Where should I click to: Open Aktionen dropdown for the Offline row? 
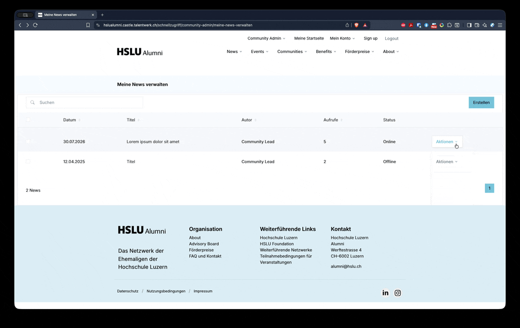click(446, 162)
